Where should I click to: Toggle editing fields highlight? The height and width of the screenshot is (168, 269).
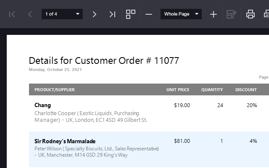[231, 14]
